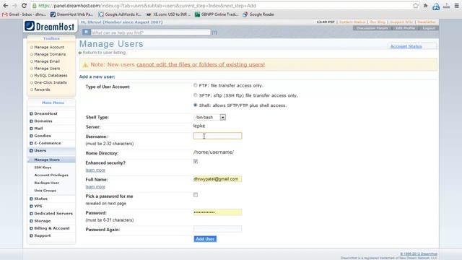Check Pick a password for me

(196, 195)
